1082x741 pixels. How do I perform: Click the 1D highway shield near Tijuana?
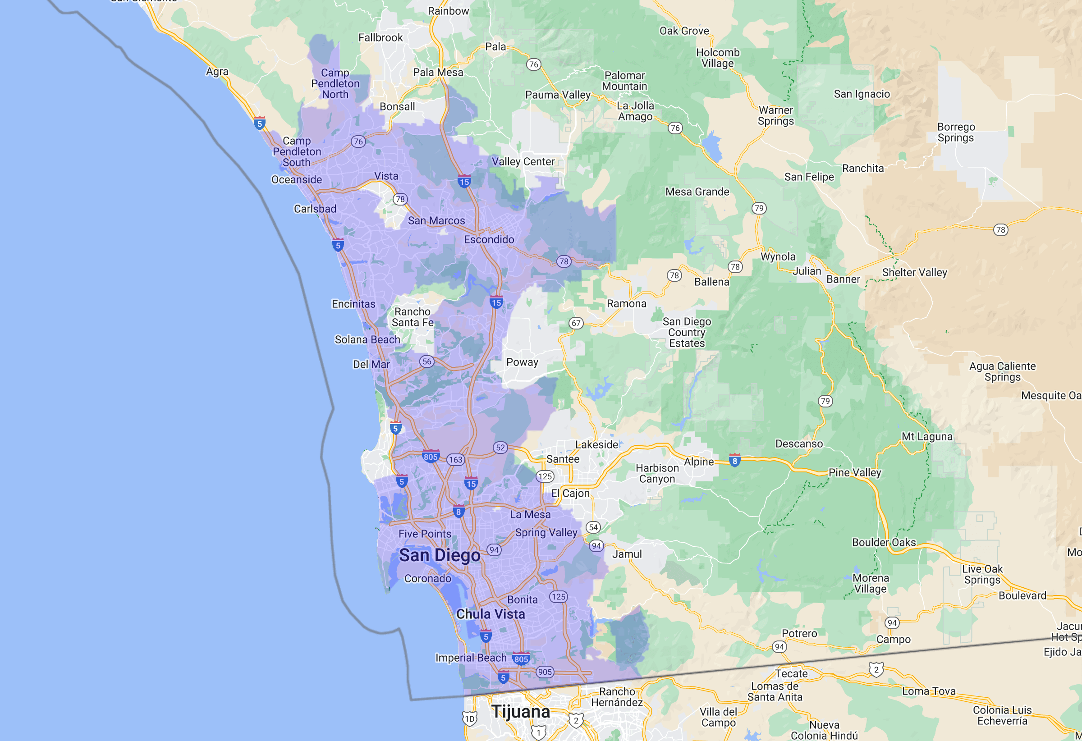point(470,718)
